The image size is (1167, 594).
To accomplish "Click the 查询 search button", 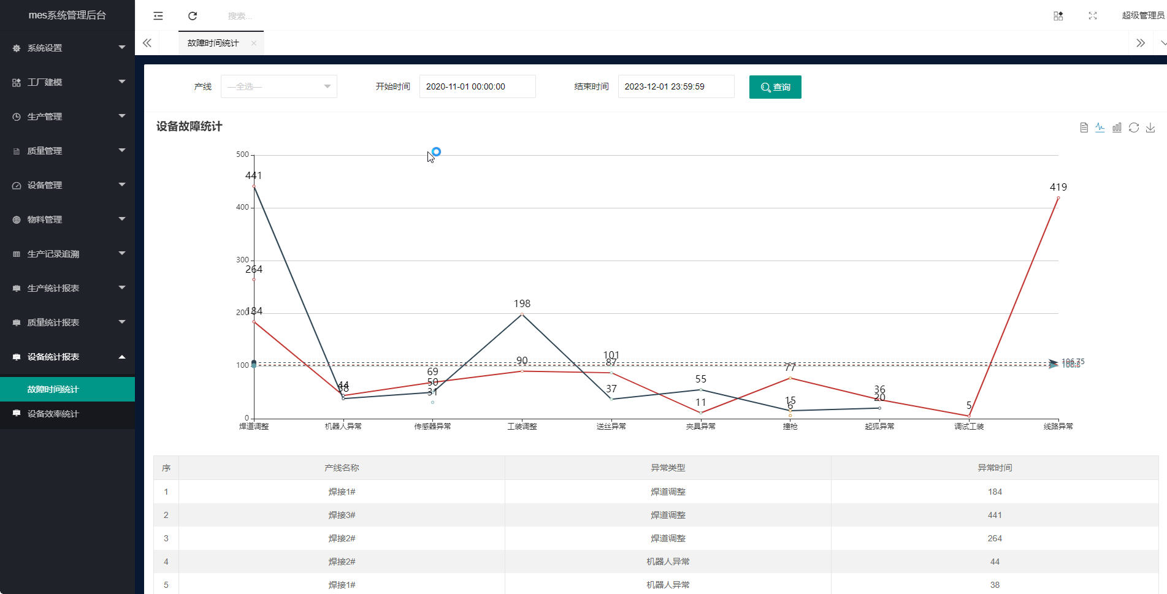I will 775,87.
